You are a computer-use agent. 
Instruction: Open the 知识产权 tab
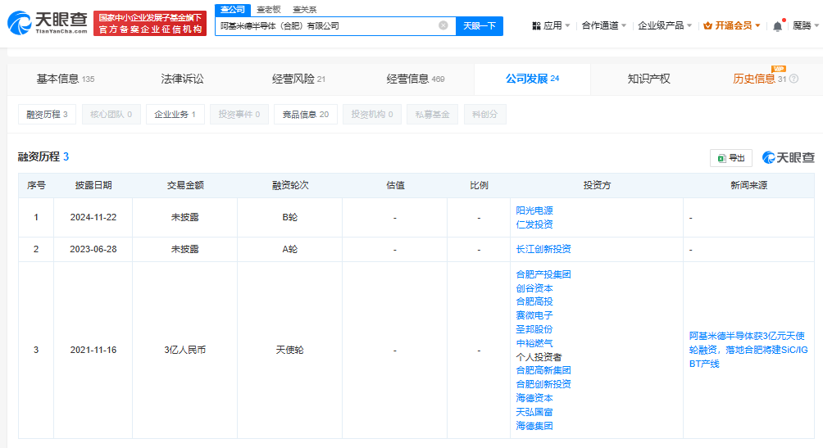click(648, 79)
